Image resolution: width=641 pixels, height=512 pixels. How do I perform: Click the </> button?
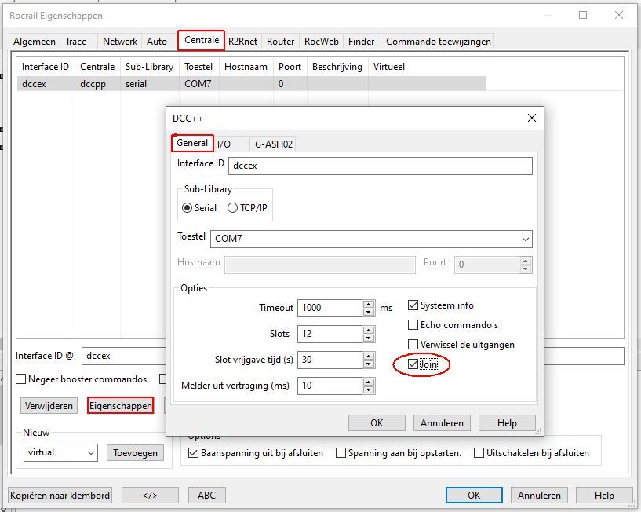pyautogui.click(x=150, y=496)
